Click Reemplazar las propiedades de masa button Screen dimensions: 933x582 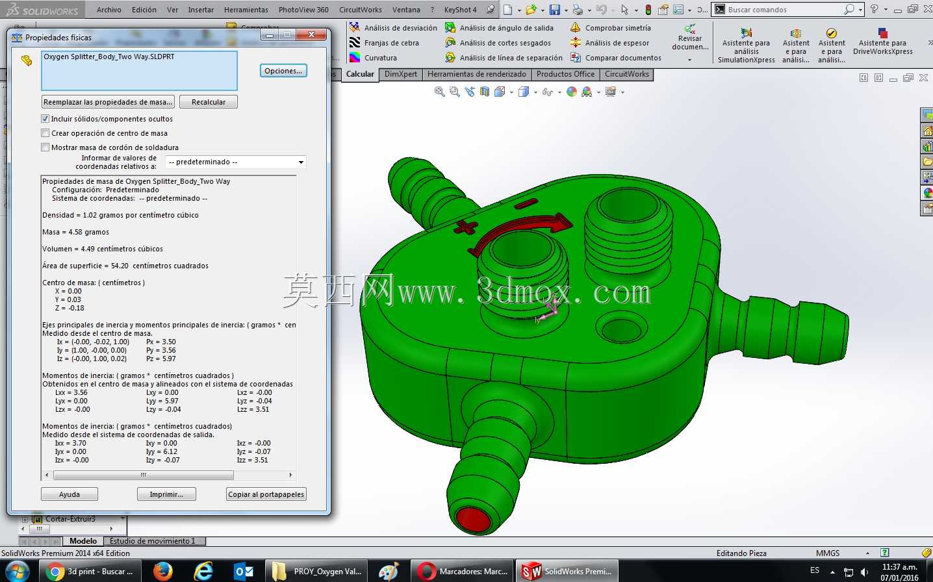[x=108, y=102]
